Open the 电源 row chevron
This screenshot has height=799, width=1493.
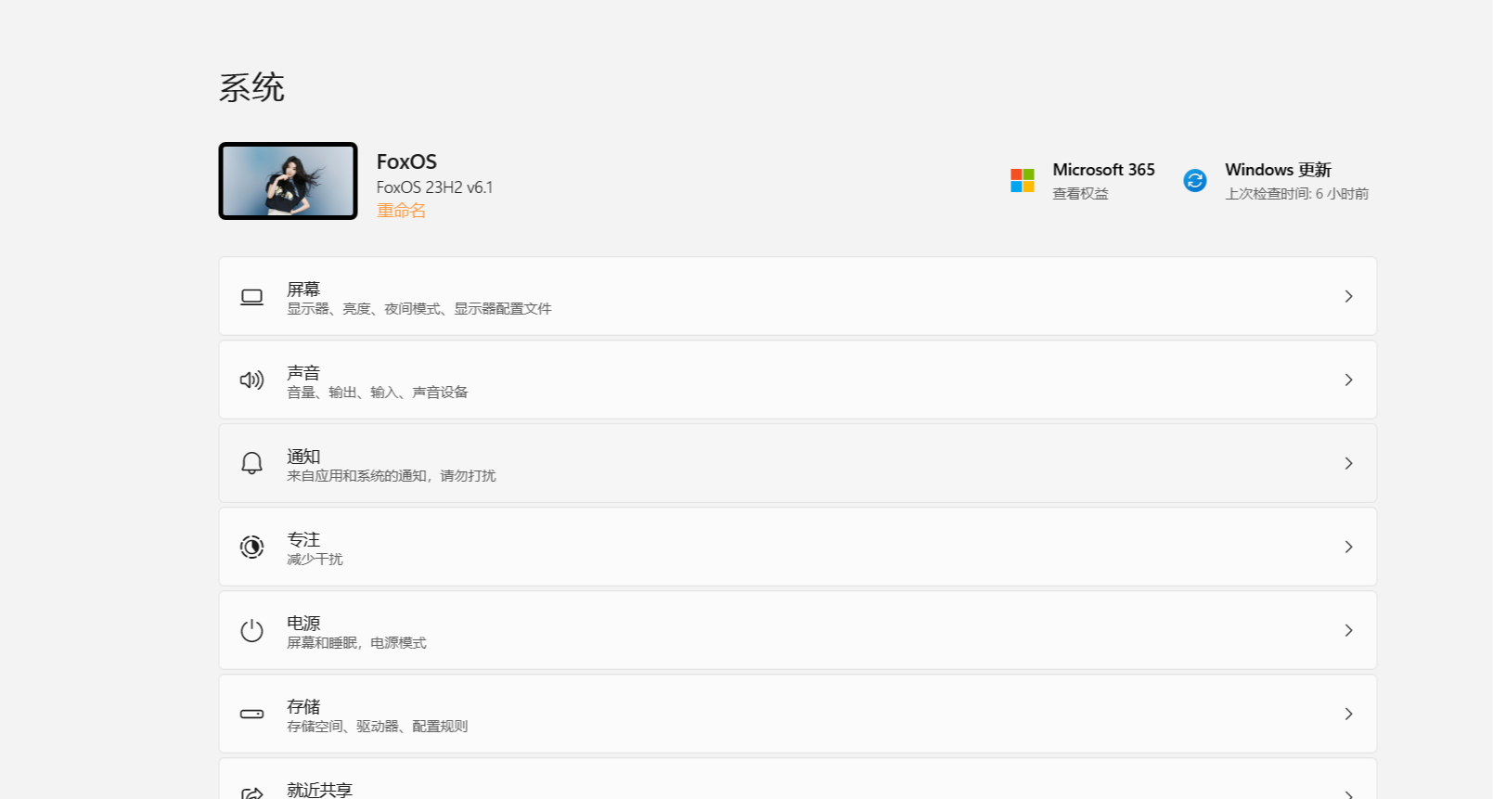click(x=1348, y=630)
